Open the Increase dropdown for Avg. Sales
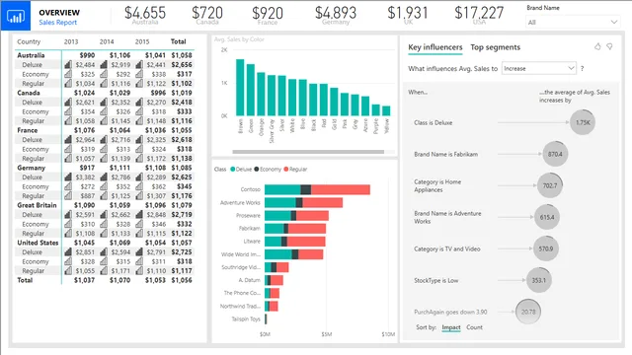Image resolution: width=632 pixels, height=355 pixels. tap(539, 68)
